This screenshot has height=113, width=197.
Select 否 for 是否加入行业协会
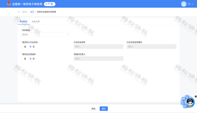[x=30, y=47]
